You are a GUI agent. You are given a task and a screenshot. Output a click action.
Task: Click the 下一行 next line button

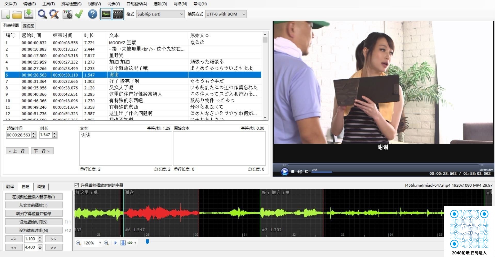(x=42, y=151)
